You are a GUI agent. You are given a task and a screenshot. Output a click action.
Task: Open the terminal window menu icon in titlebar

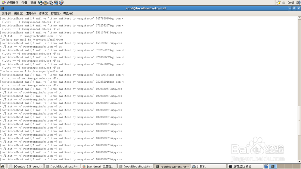2,8
